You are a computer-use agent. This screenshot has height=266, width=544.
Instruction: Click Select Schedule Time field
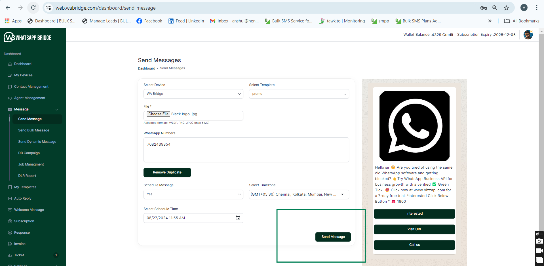[x=193, y=218]
